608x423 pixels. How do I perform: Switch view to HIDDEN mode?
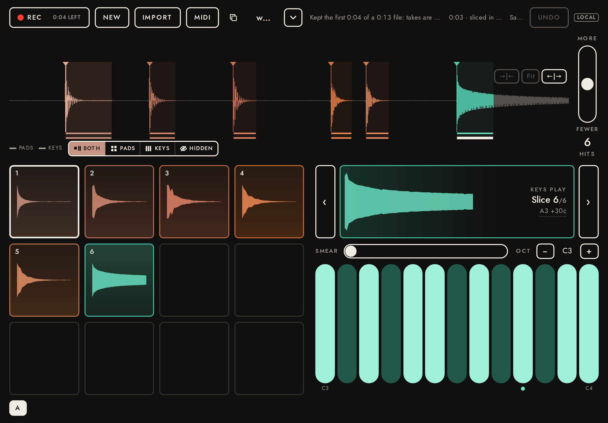coord(196,148)
